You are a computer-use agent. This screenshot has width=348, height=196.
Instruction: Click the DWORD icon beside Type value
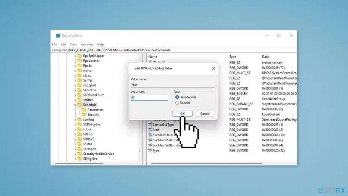click(150, 151)
